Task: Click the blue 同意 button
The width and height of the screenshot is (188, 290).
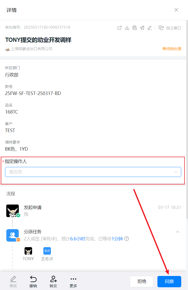Action: tap(169, 281)
